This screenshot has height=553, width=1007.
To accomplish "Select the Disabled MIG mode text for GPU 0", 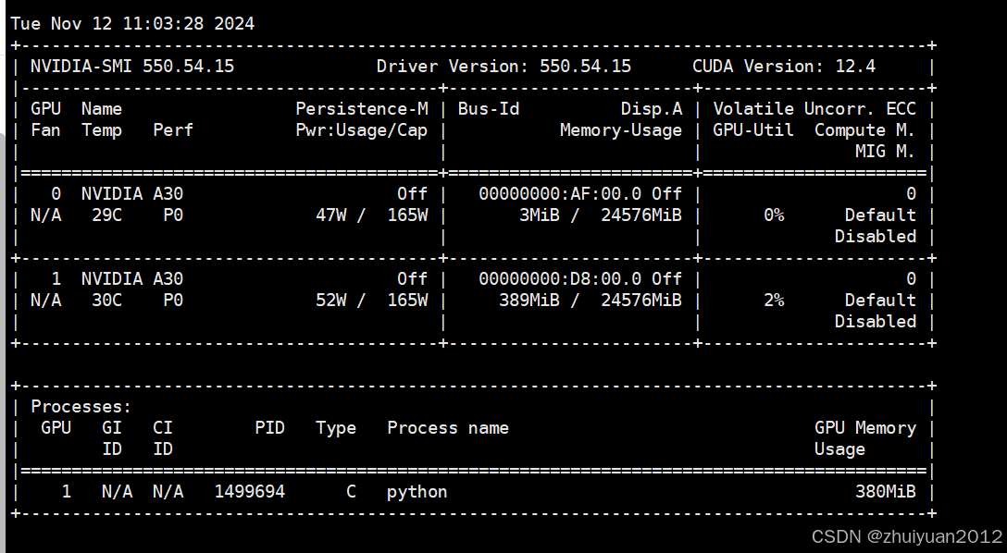I will (x=876, y=236).
